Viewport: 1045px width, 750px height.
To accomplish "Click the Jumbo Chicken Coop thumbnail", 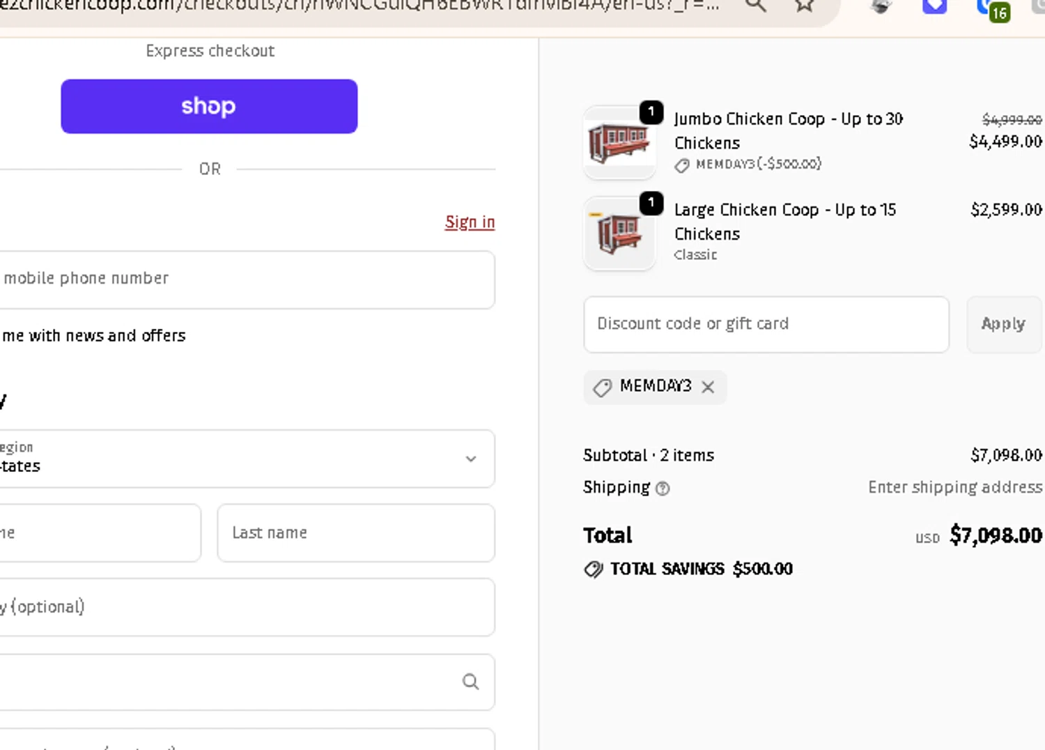I will pyautogui.click(x=619, y=143).
